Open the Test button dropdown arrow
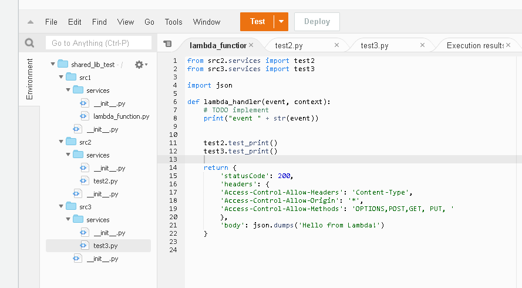 (x=282, y=22)
